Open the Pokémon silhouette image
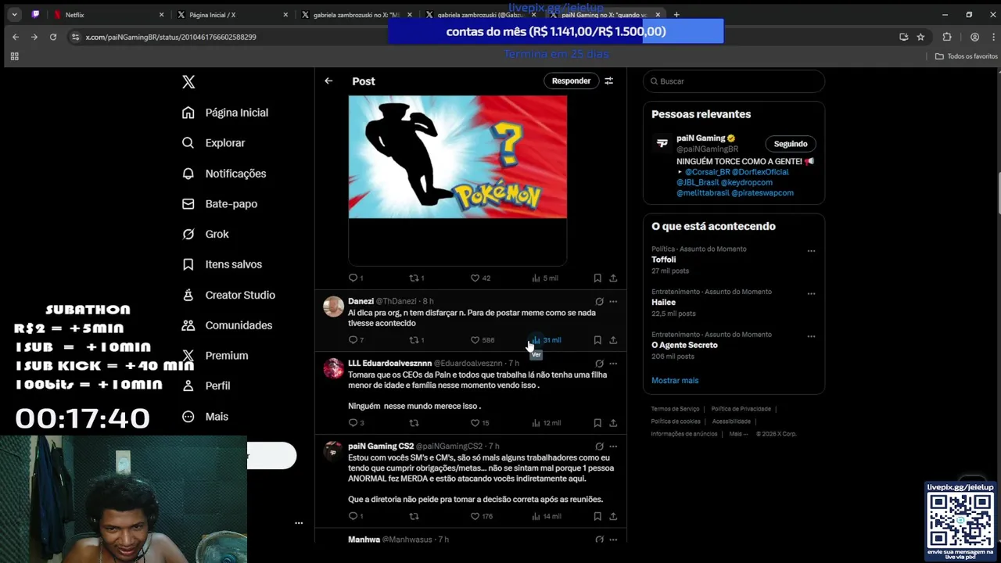1001x563 pixels. point(457,156)
